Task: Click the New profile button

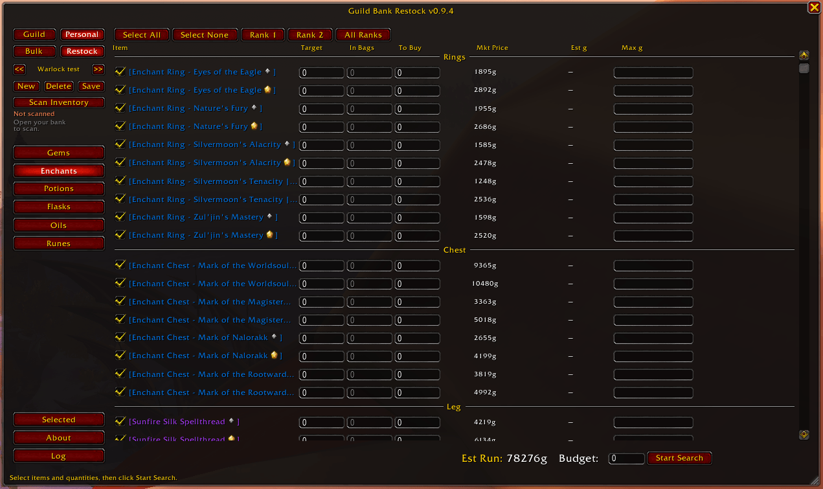Action: coord(27,86)
